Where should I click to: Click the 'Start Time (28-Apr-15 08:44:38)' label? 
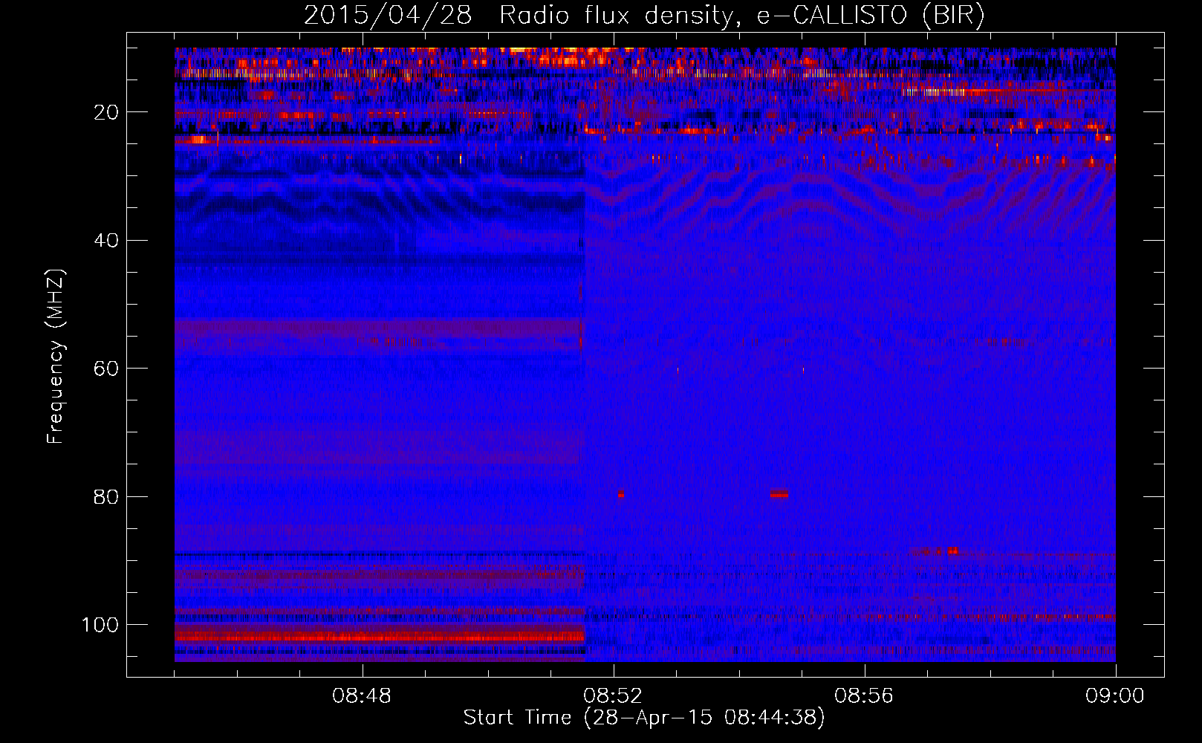point(644,718)
